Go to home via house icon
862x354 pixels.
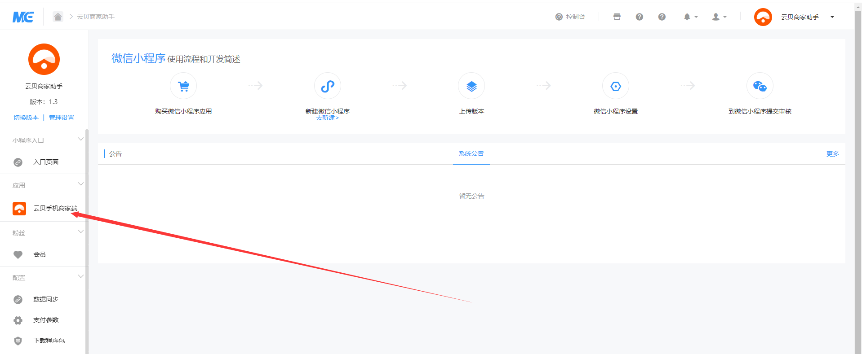click(x=58, y=17)
